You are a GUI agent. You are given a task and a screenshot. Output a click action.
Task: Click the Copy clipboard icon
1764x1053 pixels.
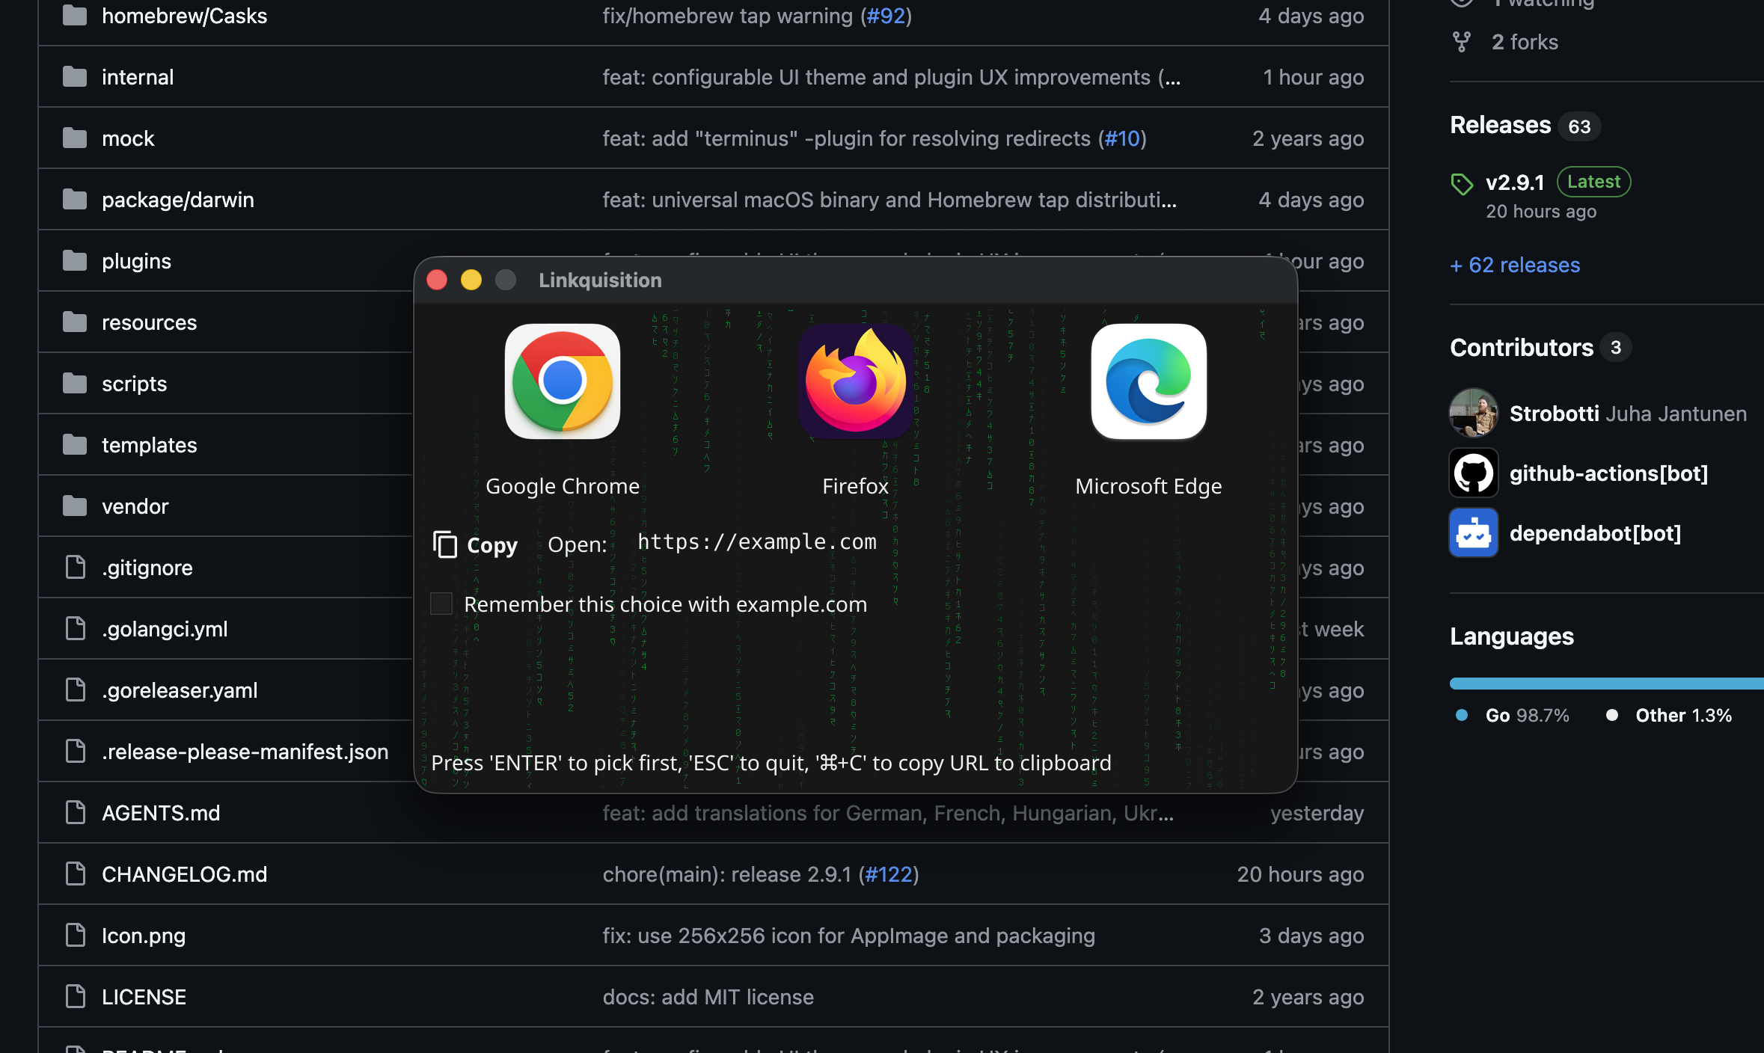click(445, 544)
